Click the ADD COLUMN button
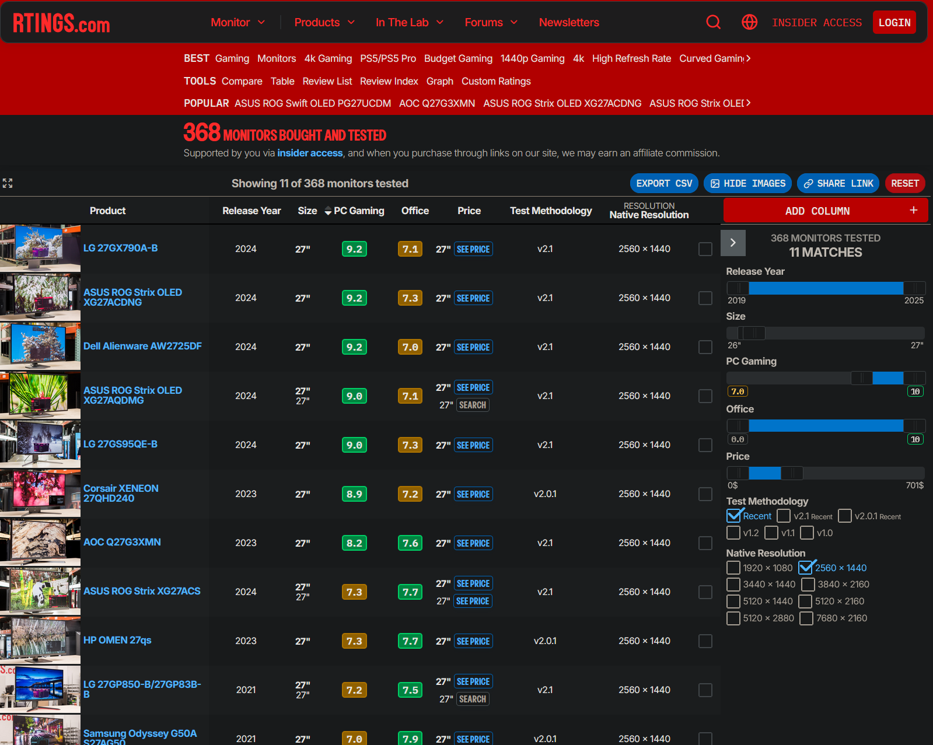This screenshot has height=745, width=933. [x=825, y=211]
